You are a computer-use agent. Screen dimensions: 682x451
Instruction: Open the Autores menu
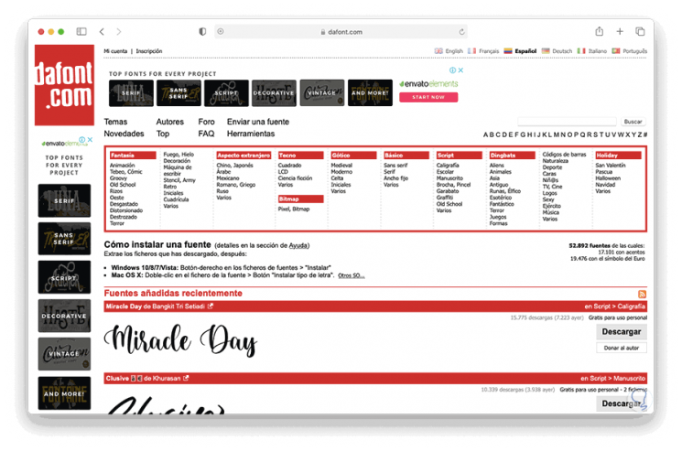click(x=170, y=122)
